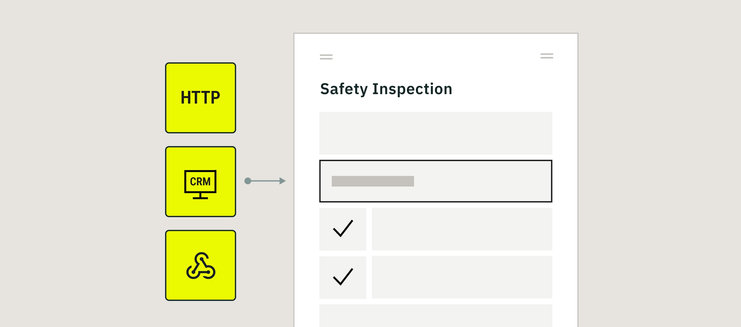This screenshot has height=327, width=741.
Task: Open the left hamburger menu on form
Action: pyautogui.click(x=326, y=57)
